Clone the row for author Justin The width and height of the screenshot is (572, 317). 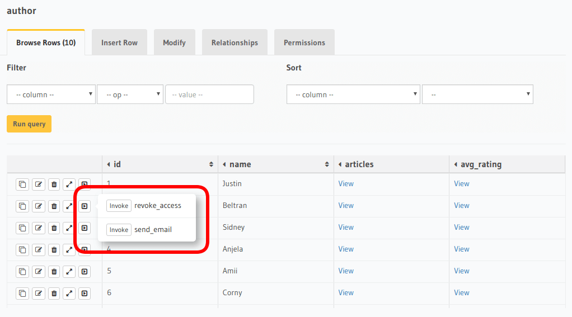[22, 184]
